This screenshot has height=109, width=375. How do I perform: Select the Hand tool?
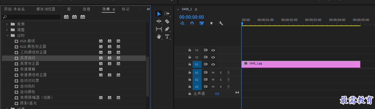(x=159, y=37)
